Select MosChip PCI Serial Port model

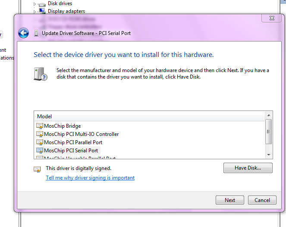[71, 151]
